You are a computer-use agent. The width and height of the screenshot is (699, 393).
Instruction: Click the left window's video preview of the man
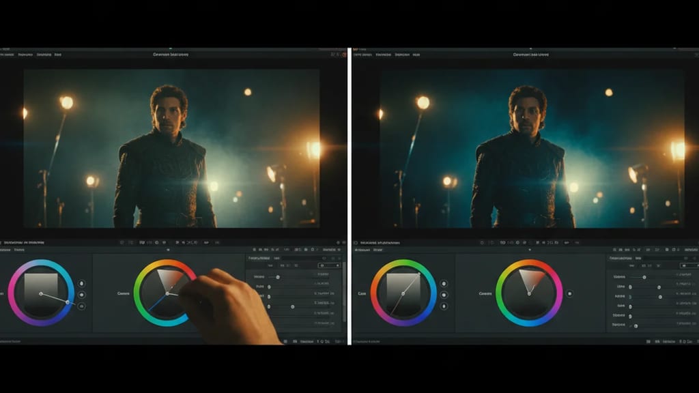pos(171,148)
